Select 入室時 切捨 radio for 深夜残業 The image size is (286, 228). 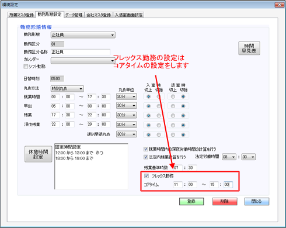click(159, 125)
